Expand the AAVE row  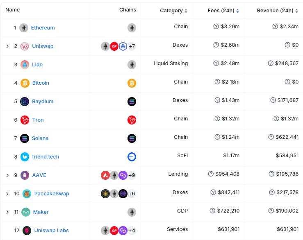tap(7, 175)
